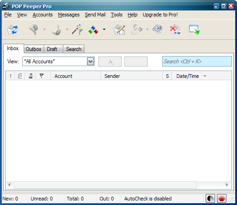Image resolution: width=237 pixels, height=205 pixels.
Task: Open the View menu
Action: [x=22, y=15]
